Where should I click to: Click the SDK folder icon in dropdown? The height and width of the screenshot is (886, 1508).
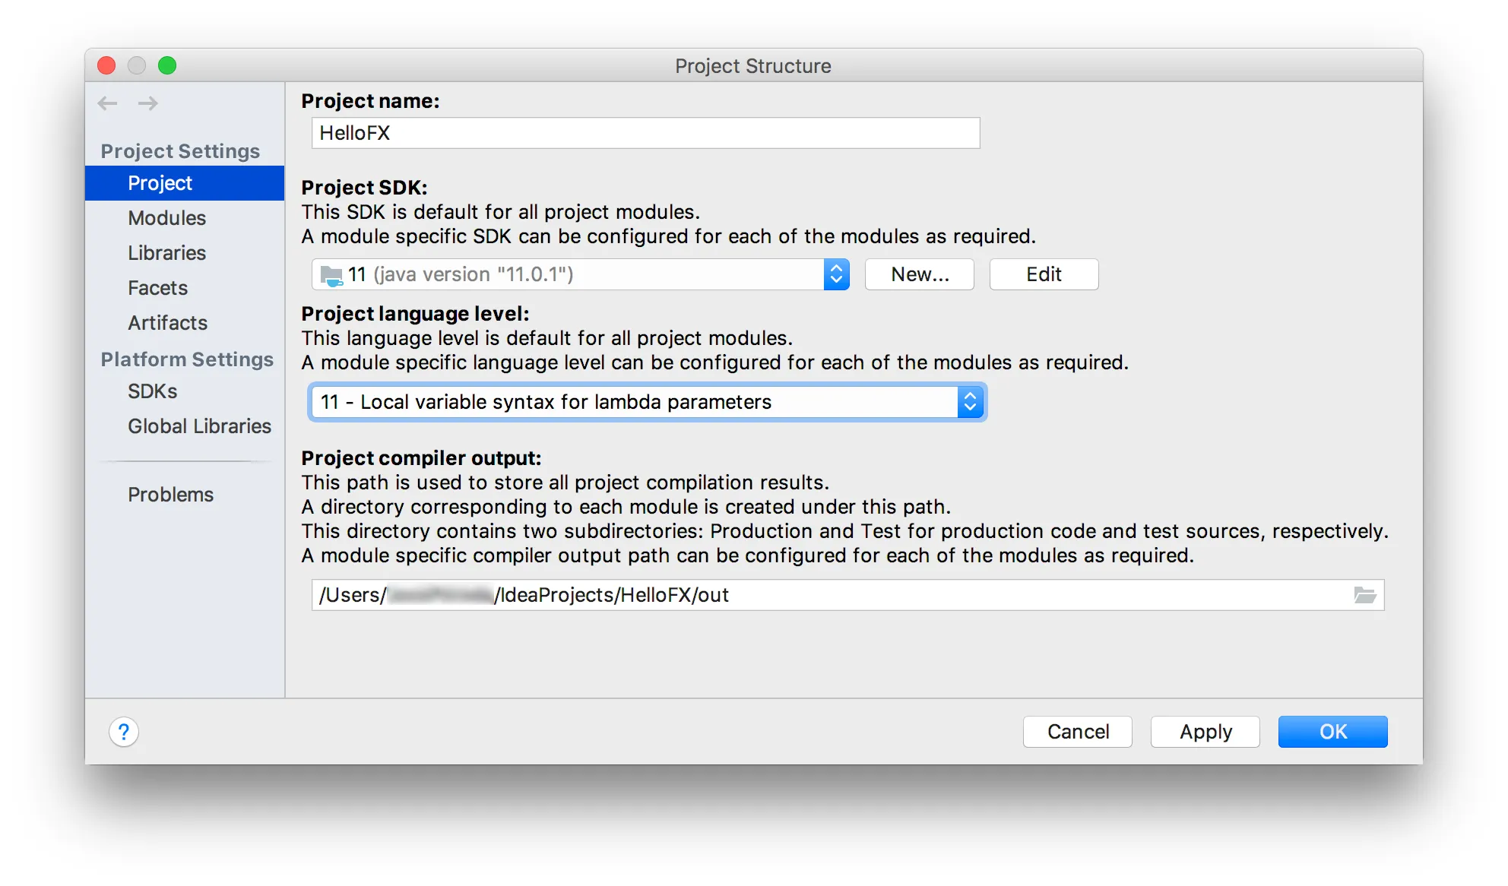[x=331, y=275]
